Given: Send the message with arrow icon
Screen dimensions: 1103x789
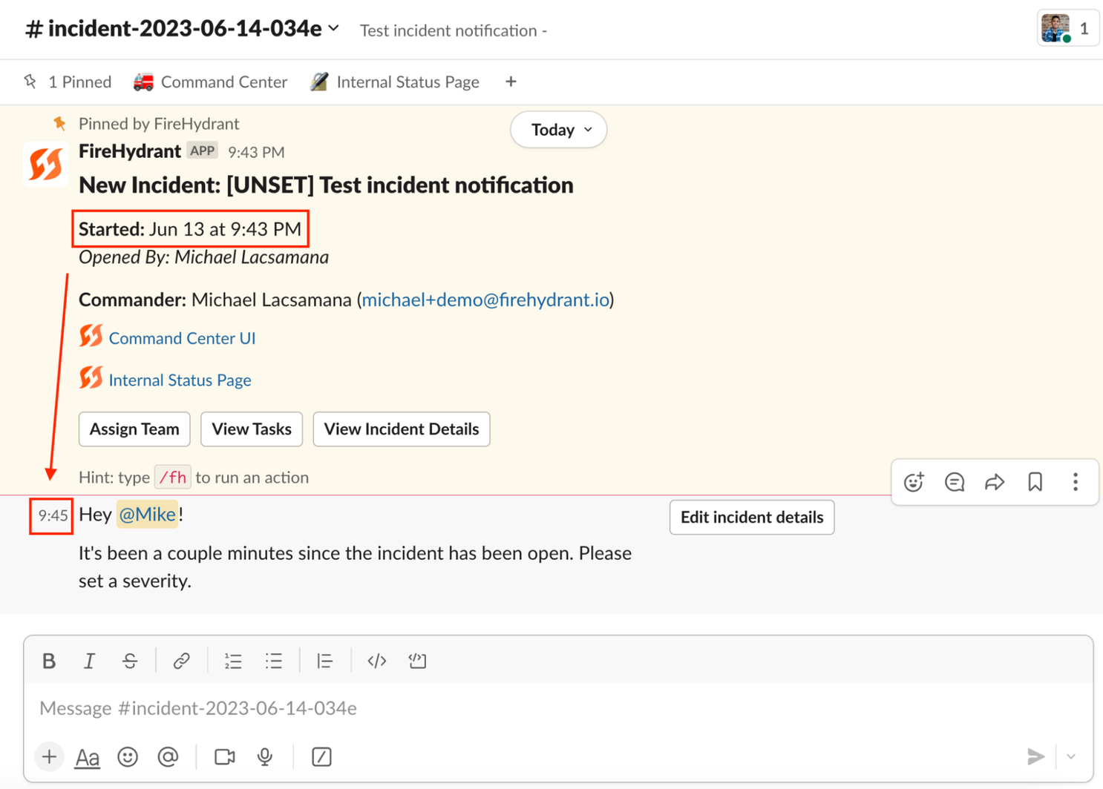Looking at the screenshot, I should [1035, 756].
